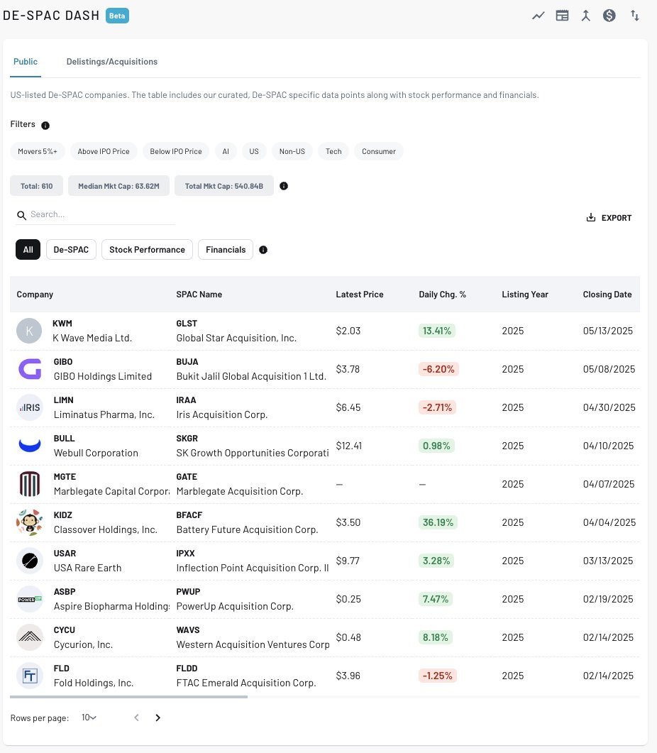
Task: Click the info icon next to Filters
Action: (x=45, y=126)
